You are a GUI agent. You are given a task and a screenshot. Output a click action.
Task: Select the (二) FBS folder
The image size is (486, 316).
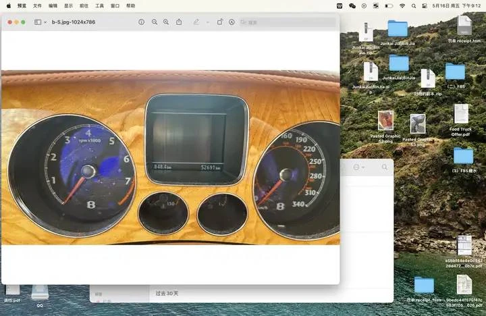click(x=455, y=72)
